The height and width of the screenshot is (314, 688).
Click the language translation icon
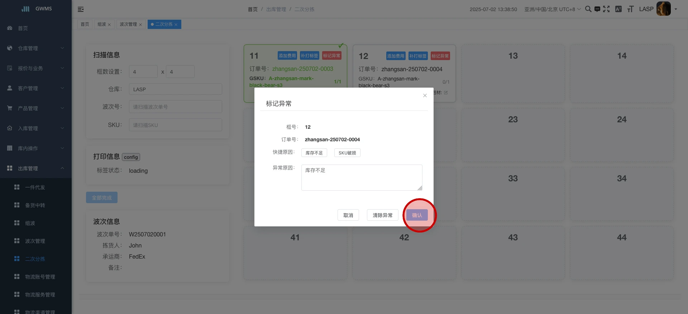tap(618, 9)
